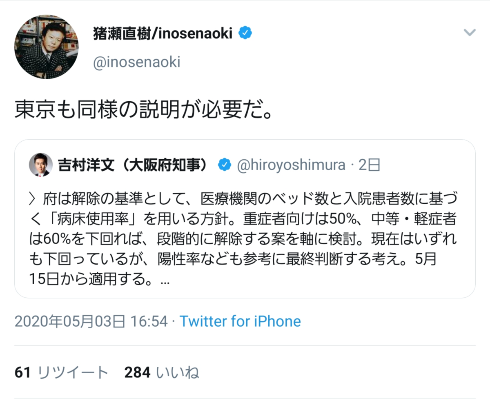View the 284 いいね list
The width and height of the screenshot is (490, 399).
[x=161, y=372]
